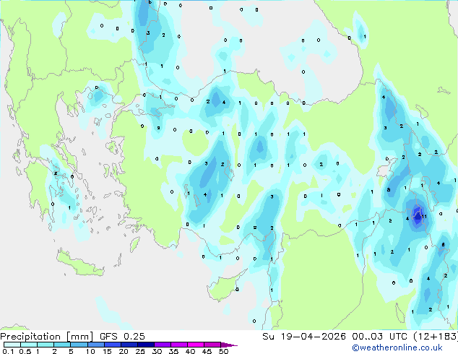The width and height of the screenshot is (458, 354).
Task: Click the '(12+183)' forecast run text
Action: [436, 337]
